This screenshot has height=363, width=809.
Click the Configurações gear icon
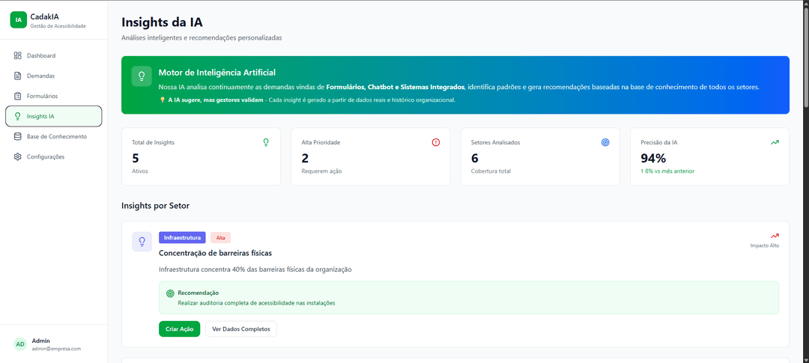[x=17, y=156]
